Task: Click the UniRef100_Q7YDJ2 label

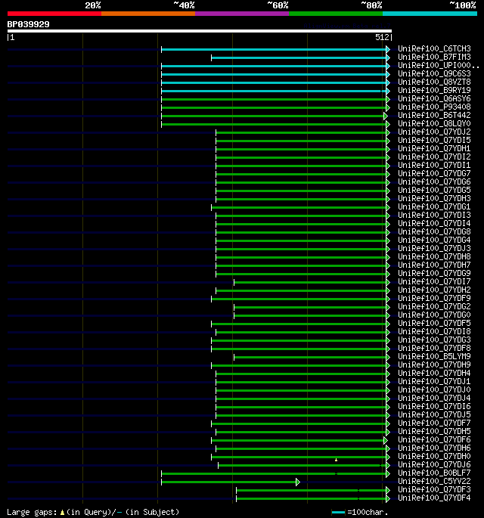Action: (x=434, y=132)
